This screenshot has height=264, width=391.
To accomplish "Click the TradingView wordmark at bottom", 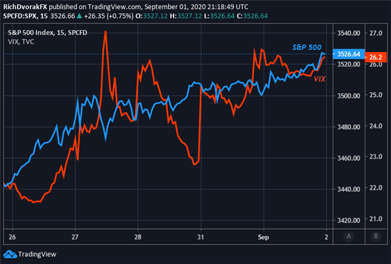I will point(37,254).
